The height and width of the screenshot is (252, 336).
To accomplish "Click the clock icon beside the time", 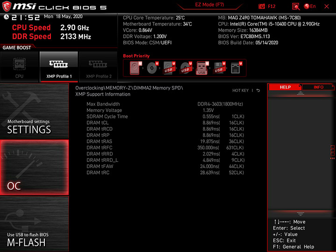I will tap(7, 17).
